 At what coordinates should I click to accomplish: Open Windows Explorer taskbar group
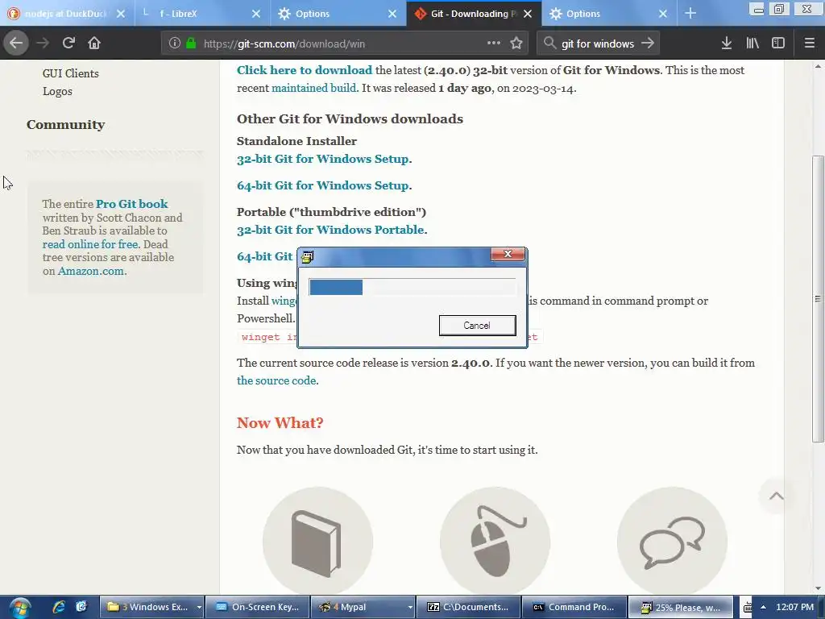pos(151,607)
